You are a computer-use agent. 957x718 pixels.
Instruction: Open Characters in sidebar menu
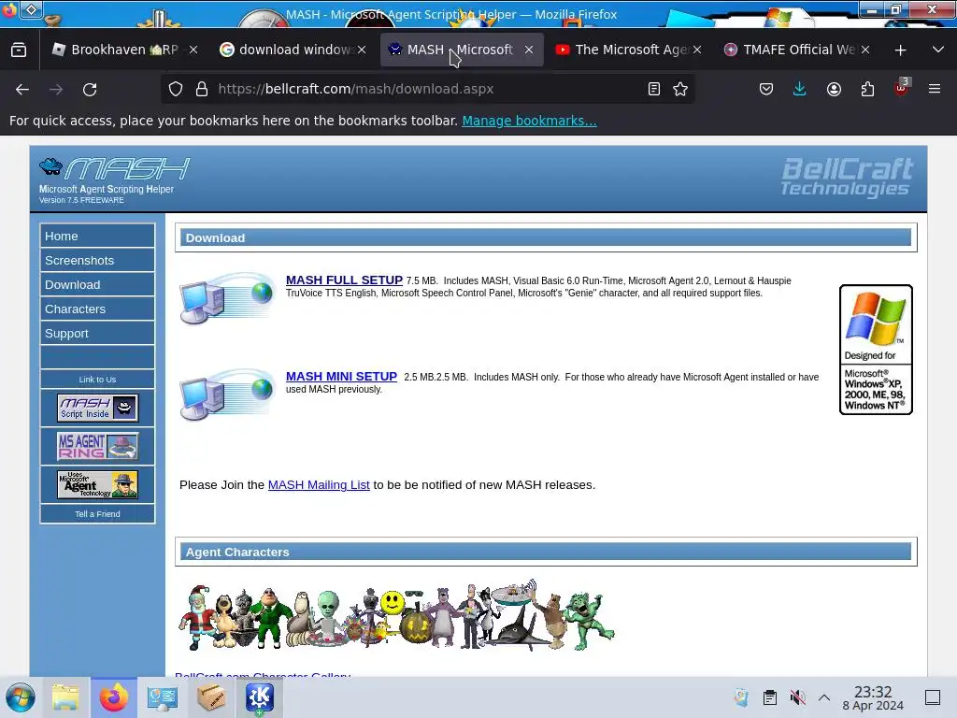click(x=97, y=309)
